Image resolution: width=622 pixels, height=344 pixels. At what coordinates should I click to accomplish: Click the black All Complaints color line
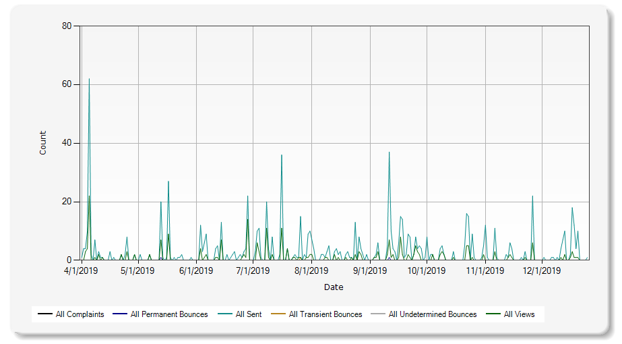[x=45, y=314]
